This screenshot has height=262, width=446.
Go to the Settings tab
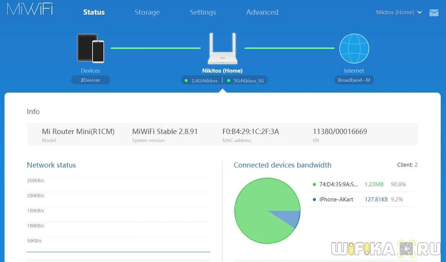(x=203, y=12)
